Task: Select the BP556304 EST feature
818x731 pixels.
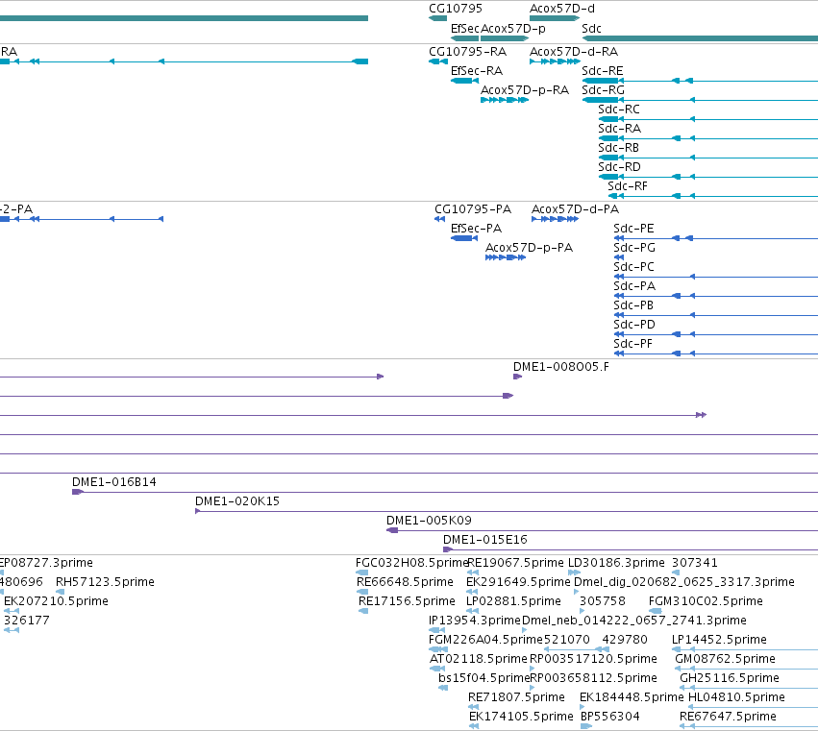Action: click(x=586, y=727)
